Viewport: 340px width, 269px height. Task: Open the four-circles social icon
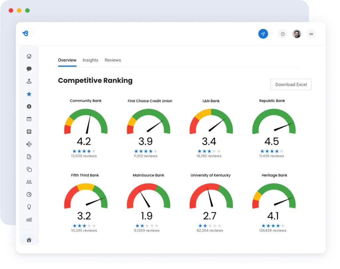pos(29,144)
